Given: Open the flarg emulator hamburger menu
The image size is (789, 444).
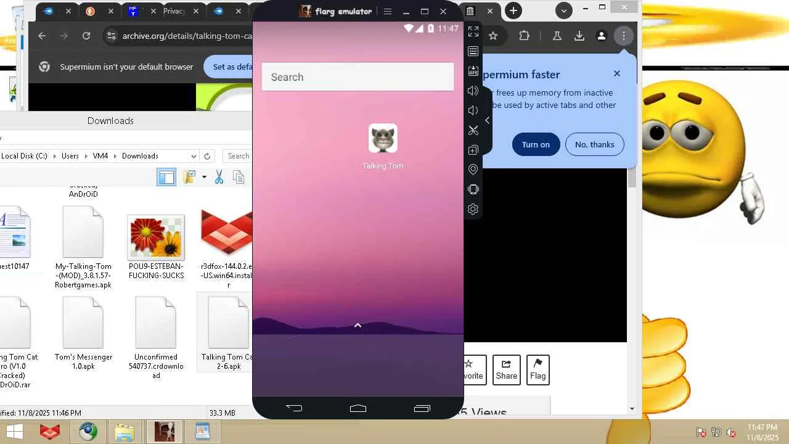Looking at the screenshot, I should click(x=388, y=11).
